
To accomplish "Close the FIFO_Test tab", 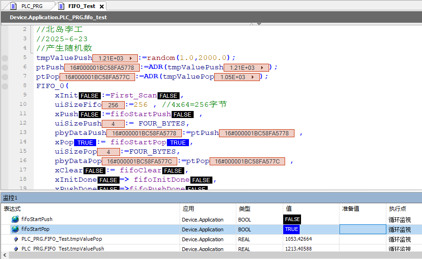I will click(x=102, y=7).
